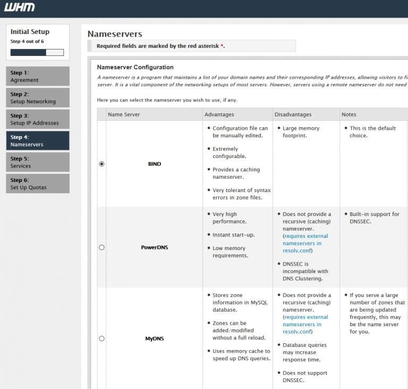Open Step 6: Set Up Quotas
This screenshot has height=389, width=408.
point(38,184)
